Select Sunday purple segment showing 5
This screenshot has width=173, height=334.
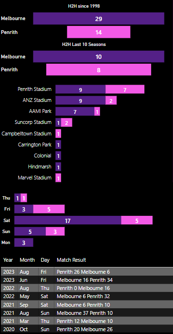[x=30, y=231]
